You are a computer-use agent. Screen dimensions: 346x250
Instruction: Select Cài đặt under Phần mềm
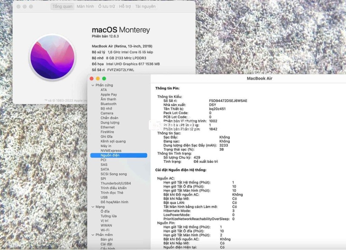pyautogui.click(x=106, y=244)
